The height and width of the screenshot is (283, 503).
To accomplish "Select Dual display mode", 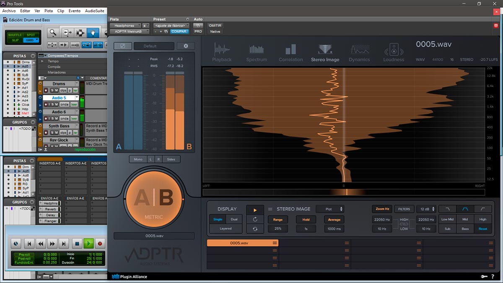I will [234, 219].
